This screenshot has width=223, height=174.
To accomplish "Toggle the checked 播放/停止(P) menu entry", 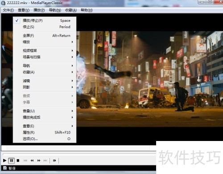I will [x=45, y=21].
